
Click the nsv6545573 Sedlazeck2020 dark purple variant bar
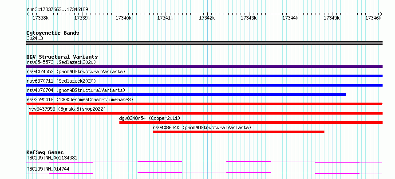(204, 67)
